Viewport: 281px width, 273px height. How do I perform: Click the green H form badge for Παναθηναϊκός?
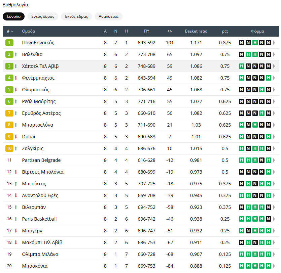click(255, 43)
